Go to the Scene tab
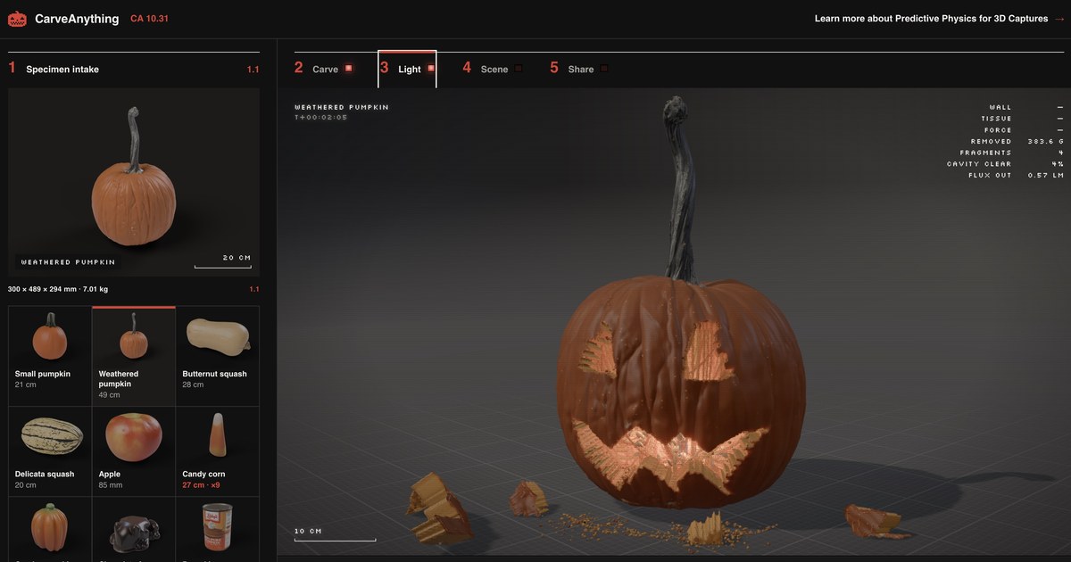 pyautogui.click(x=492, y=69)
